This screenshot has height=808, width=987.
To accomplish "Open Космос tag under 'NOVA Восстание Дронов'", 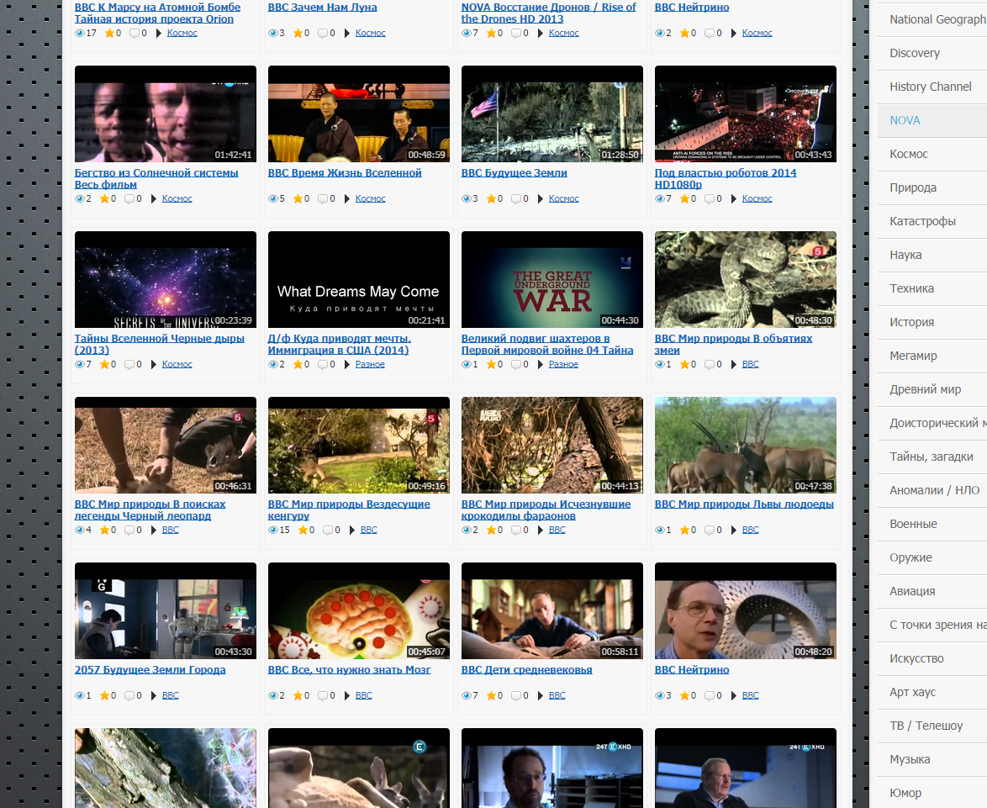I will (x=563, y=33).
